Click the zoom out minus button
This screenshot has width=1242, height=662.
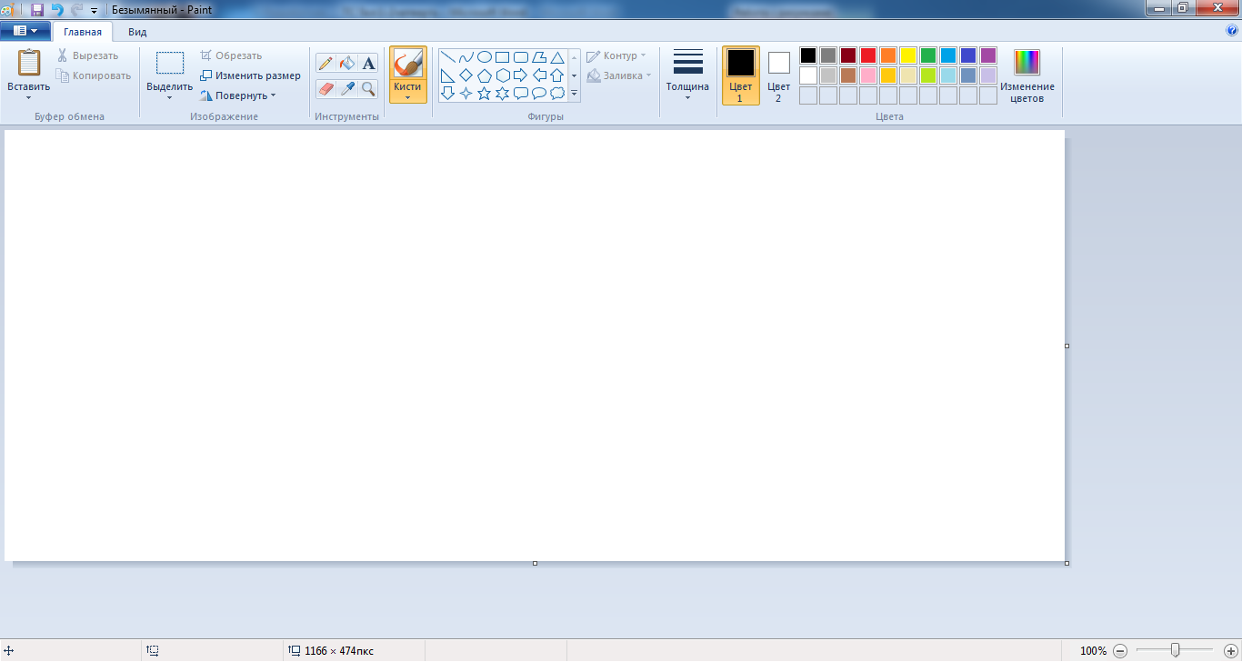click(x=1120, y=650)
